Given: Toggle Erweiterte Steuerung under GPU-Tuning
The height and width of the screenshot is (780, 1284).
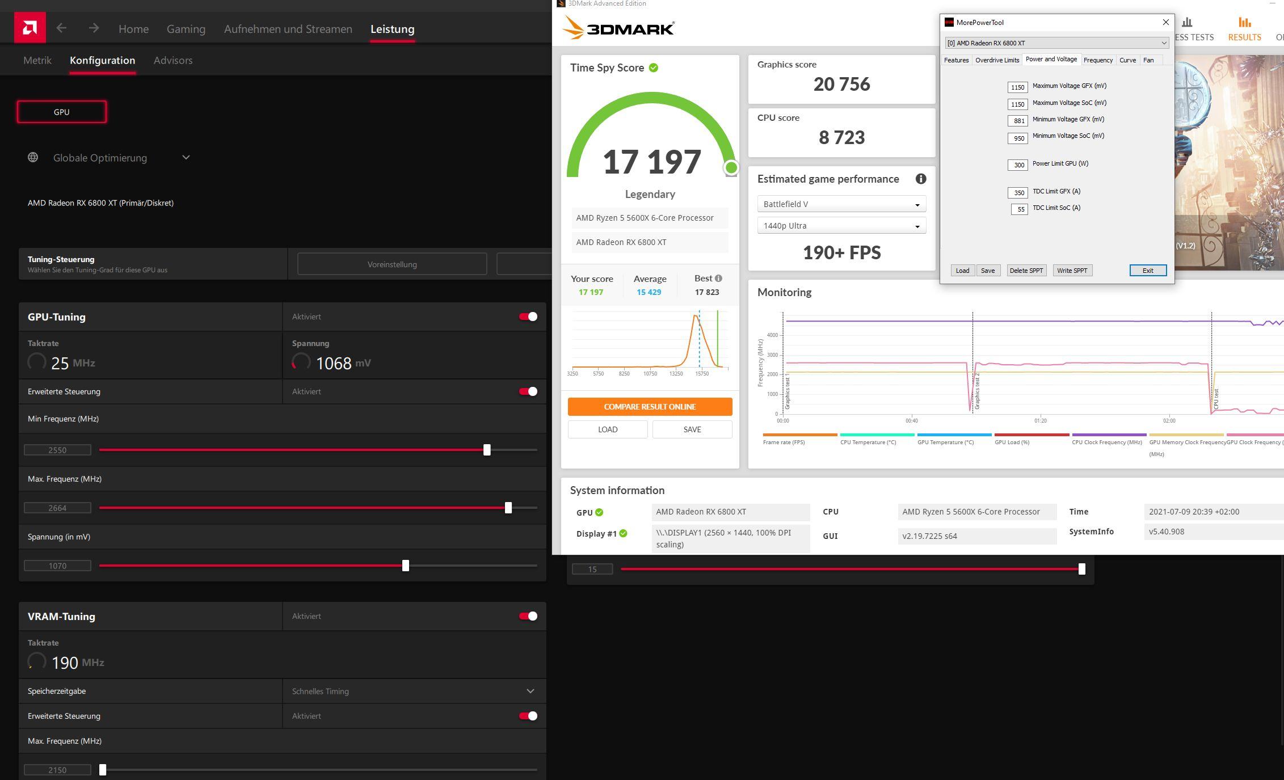Looking at the screenshot, I should tap(528, 391).
